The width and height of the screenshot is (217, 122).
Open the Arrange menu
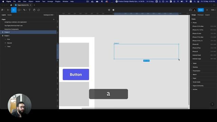(50, 1)
